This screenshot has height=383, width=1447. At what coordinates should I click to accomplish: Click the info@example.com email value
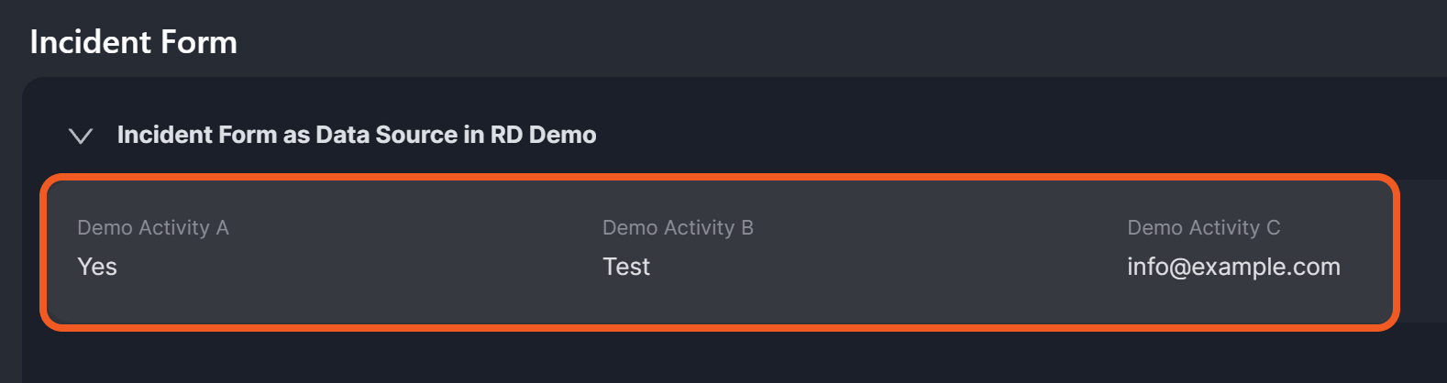coord(1233,267)
